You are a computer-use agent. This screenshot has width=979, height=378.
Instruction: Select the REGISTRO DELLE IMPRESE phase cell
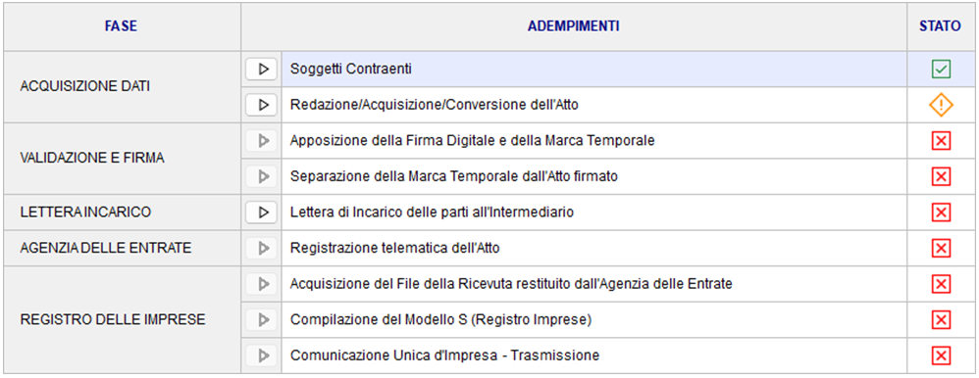click(122, 320)
